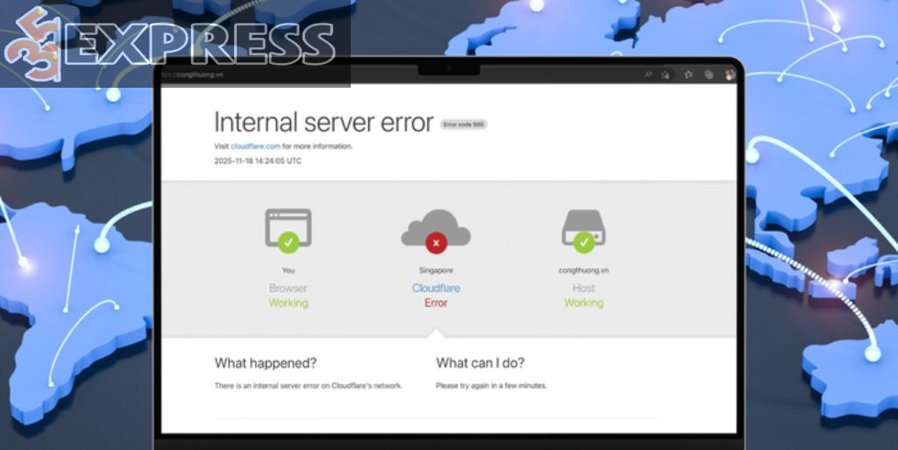Click the green checkmark on the browser icon
Image resolution: width=898 pixels, height=450 pixels.
coord(288,242)
